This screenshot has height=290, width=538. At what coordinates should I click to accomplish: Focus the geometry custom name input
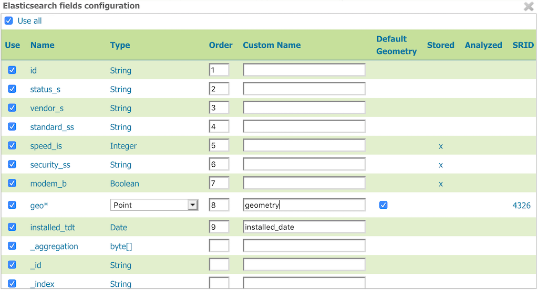point(304,205)
